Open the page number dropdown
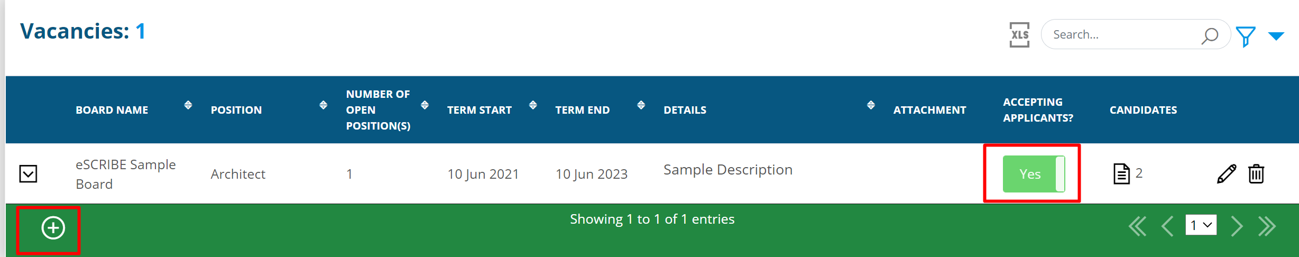1299x257 pixels. point(1201,225)
